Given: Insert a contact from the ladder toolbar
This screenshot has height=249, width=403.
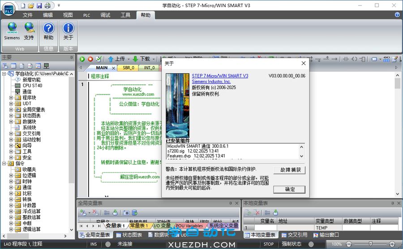Looking at the screenshot, I should coord(346,59).
